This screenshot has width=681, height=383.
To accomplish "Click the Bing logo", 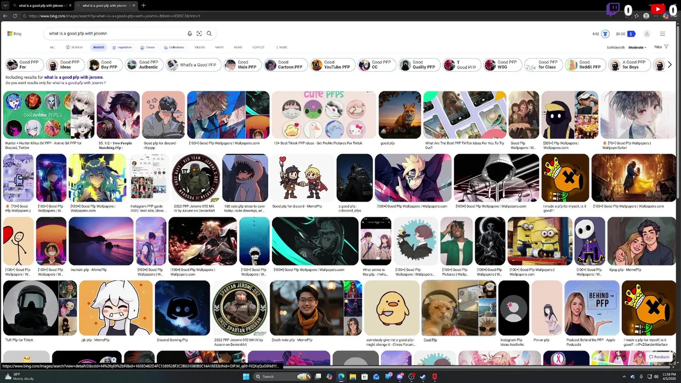I will (14, 34).
